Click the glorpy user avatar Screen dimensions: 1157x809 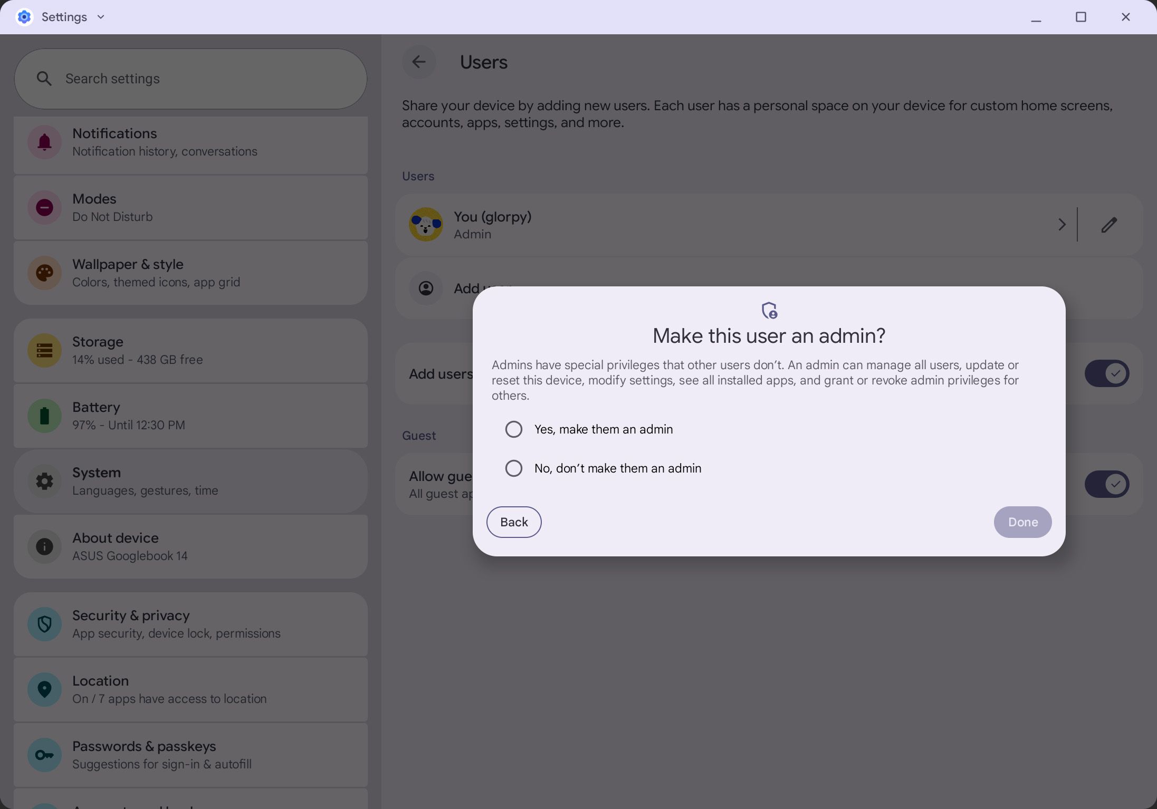click(x=426, y=225)
